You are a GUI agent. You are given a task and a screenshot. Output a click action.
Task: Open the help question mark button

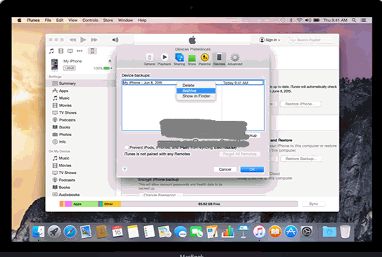(125, 169)
